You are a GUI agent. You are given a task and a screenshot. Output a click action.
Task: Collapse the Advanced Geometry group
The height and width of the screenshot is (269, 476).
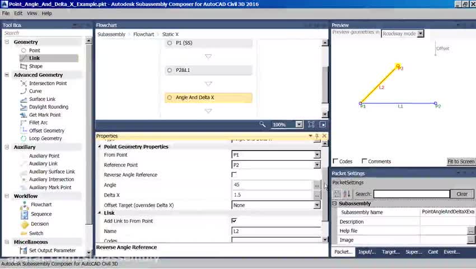tap(7, 75)
